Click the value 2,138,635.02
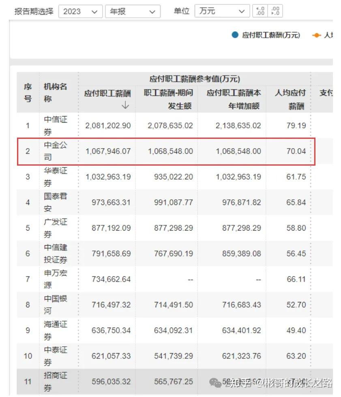Screen dimensions: 341x397 tap(238, 125)
